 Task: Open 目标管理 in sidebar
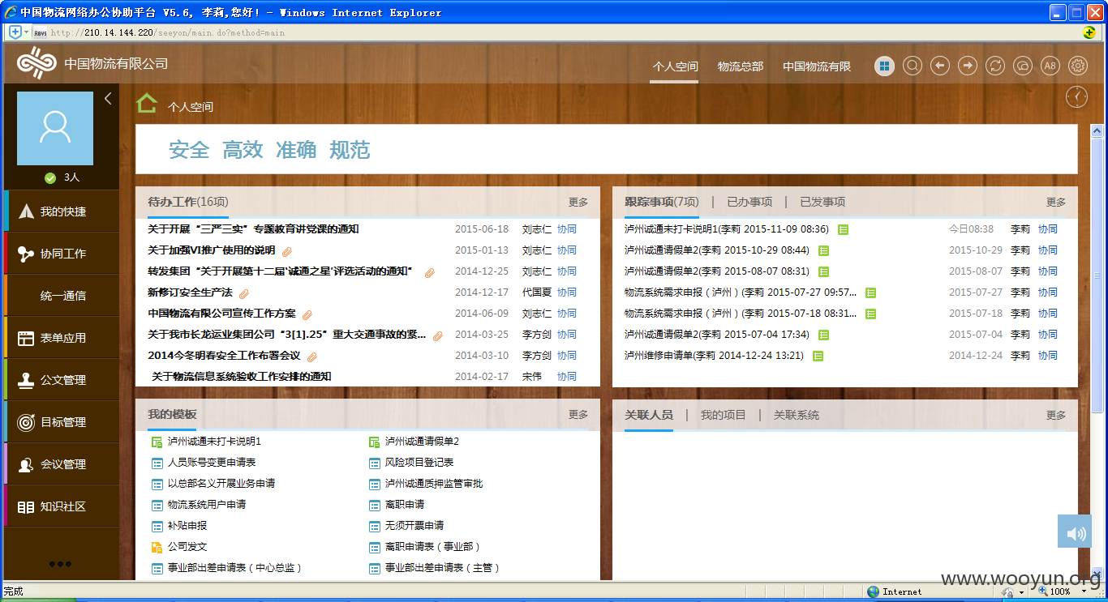click(62, 422)
